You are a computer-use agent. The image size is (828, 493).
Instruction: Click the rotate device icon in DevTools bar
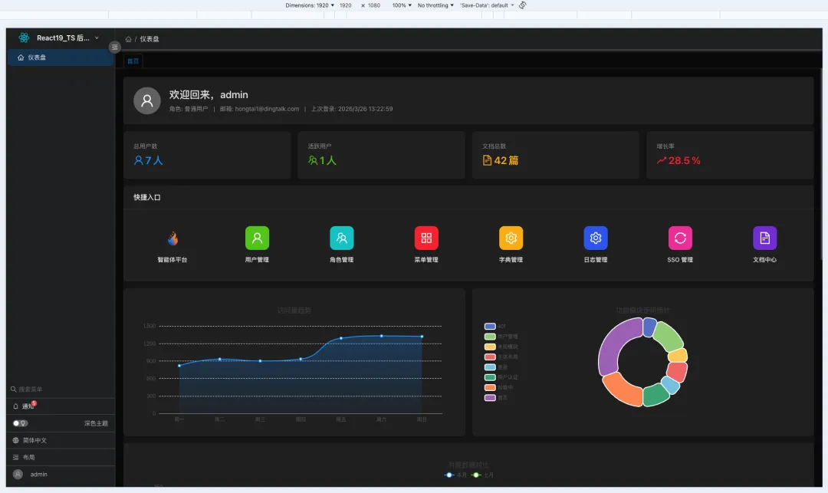tap(522, 5)
